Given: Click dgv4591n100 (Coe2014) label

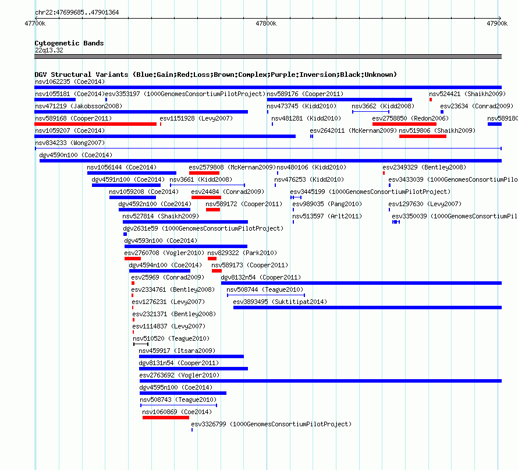Looking at the screenshot, I should click(128, 179).
